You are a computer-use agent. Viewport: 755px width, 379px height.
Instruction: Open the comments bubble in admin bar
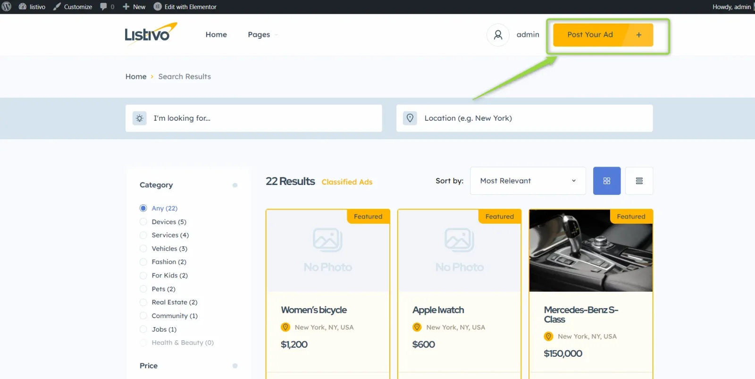pyautogui.click(x=107, y=7)
